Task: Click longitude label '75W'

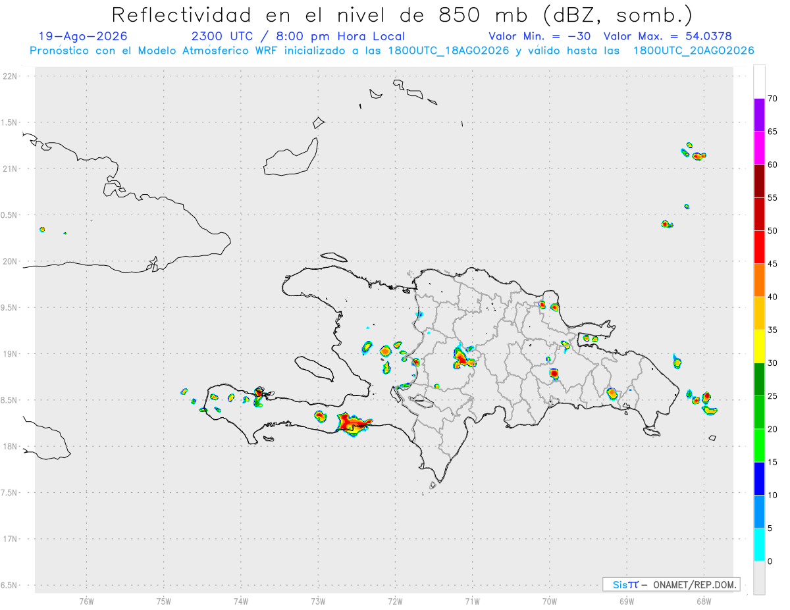Action: pyautogui.click(x=163, y=601)
